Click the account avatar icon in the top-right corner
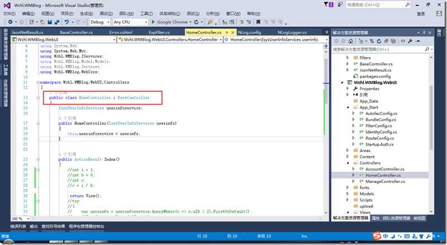Image resolution: width=447 pixels, height=245 pixels. point(439,13)
